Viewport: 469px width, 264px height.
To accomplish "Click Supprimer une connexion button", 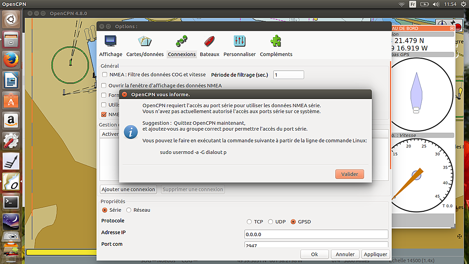I will coord(193,189).
